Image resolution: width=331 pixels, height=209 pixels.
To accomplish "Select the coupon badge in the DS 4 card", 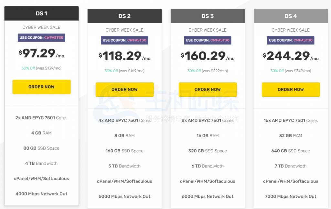I will coord(291,40).
